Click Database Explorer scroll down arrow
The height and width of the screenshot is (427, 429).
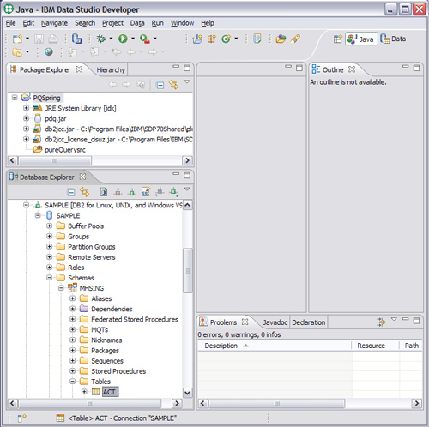pos(188,393)
